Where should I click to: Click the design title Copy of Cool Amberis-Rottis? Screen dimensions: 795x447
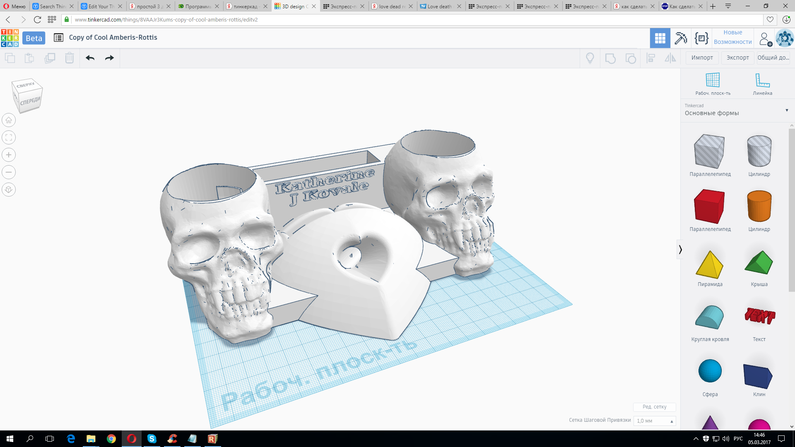(113, 37)
